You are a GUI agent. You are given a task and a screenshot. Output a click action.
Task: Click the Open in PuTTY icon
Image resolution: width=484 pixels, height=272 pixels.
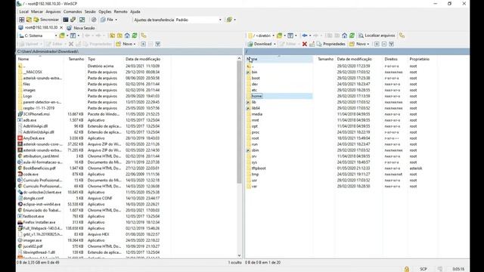tap(73, 20)
